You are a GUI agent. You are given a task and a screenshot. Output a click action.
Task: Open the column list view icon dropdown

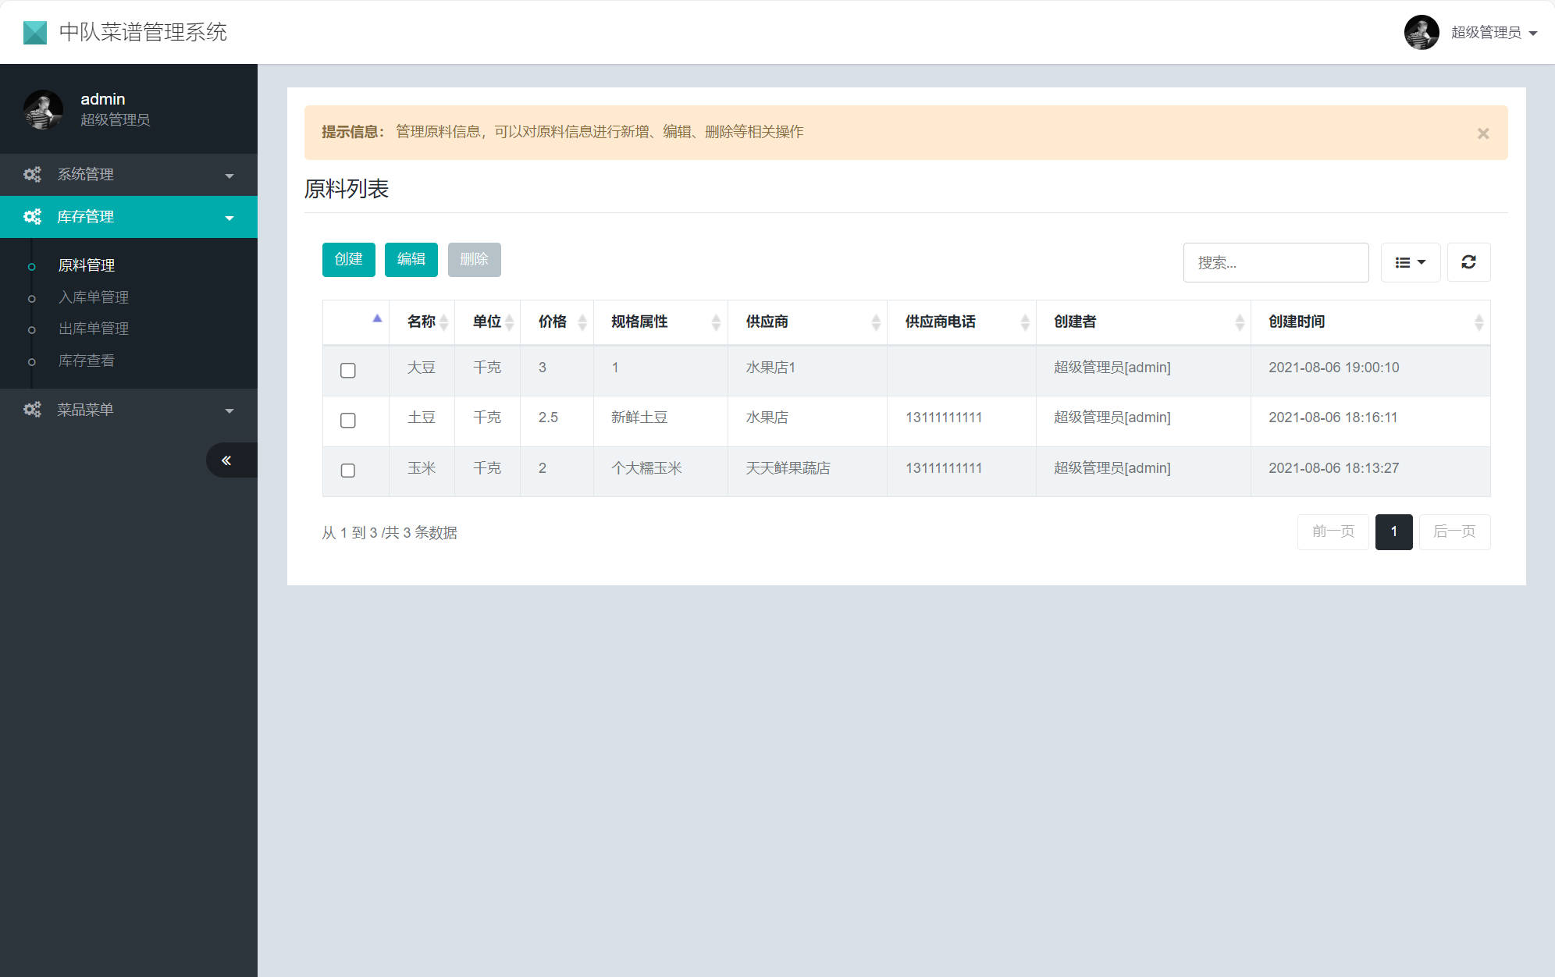click(x=1410, y=262)
